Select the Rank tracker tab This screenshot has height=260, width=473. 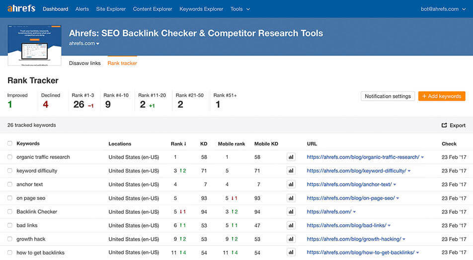(x=122, y=64)
